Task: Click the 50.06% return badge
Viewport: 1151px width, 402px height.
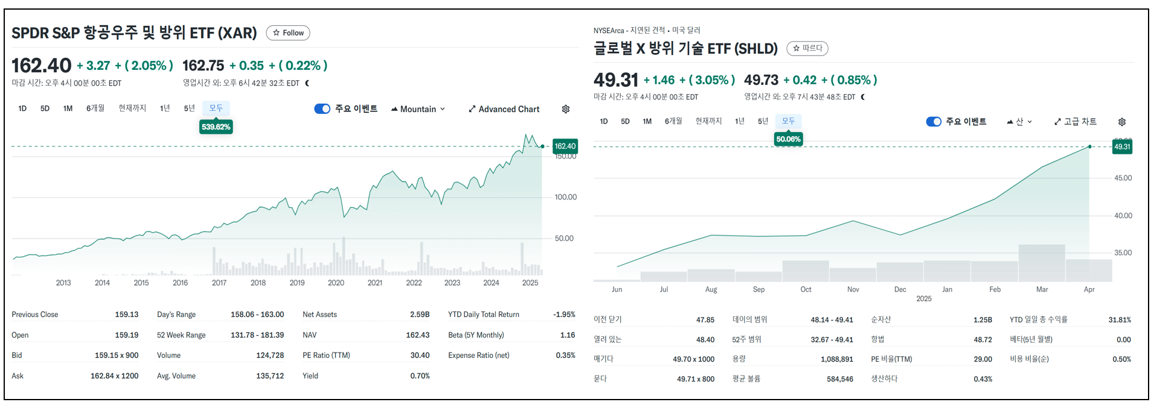Action: [789, 139]
